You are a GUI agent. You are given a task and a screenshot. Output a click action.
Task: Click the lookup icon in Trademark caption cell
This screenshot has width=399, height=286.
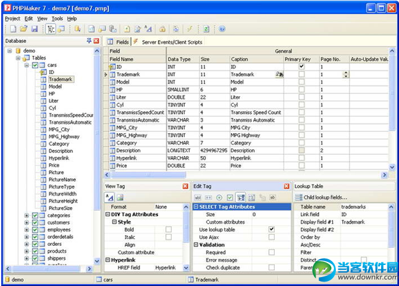pos(279,75)
